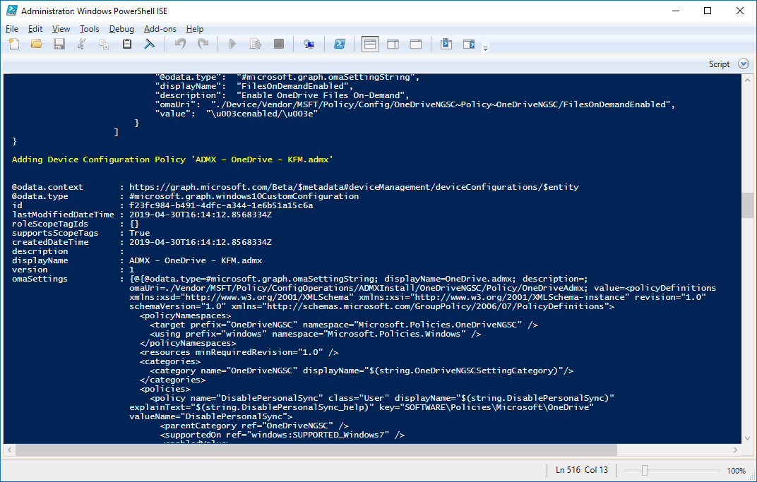The image size is (757, 482).
Task: Click displayName value ADMX - OneDrive - KFM.admx
Action: click(196, 260)
